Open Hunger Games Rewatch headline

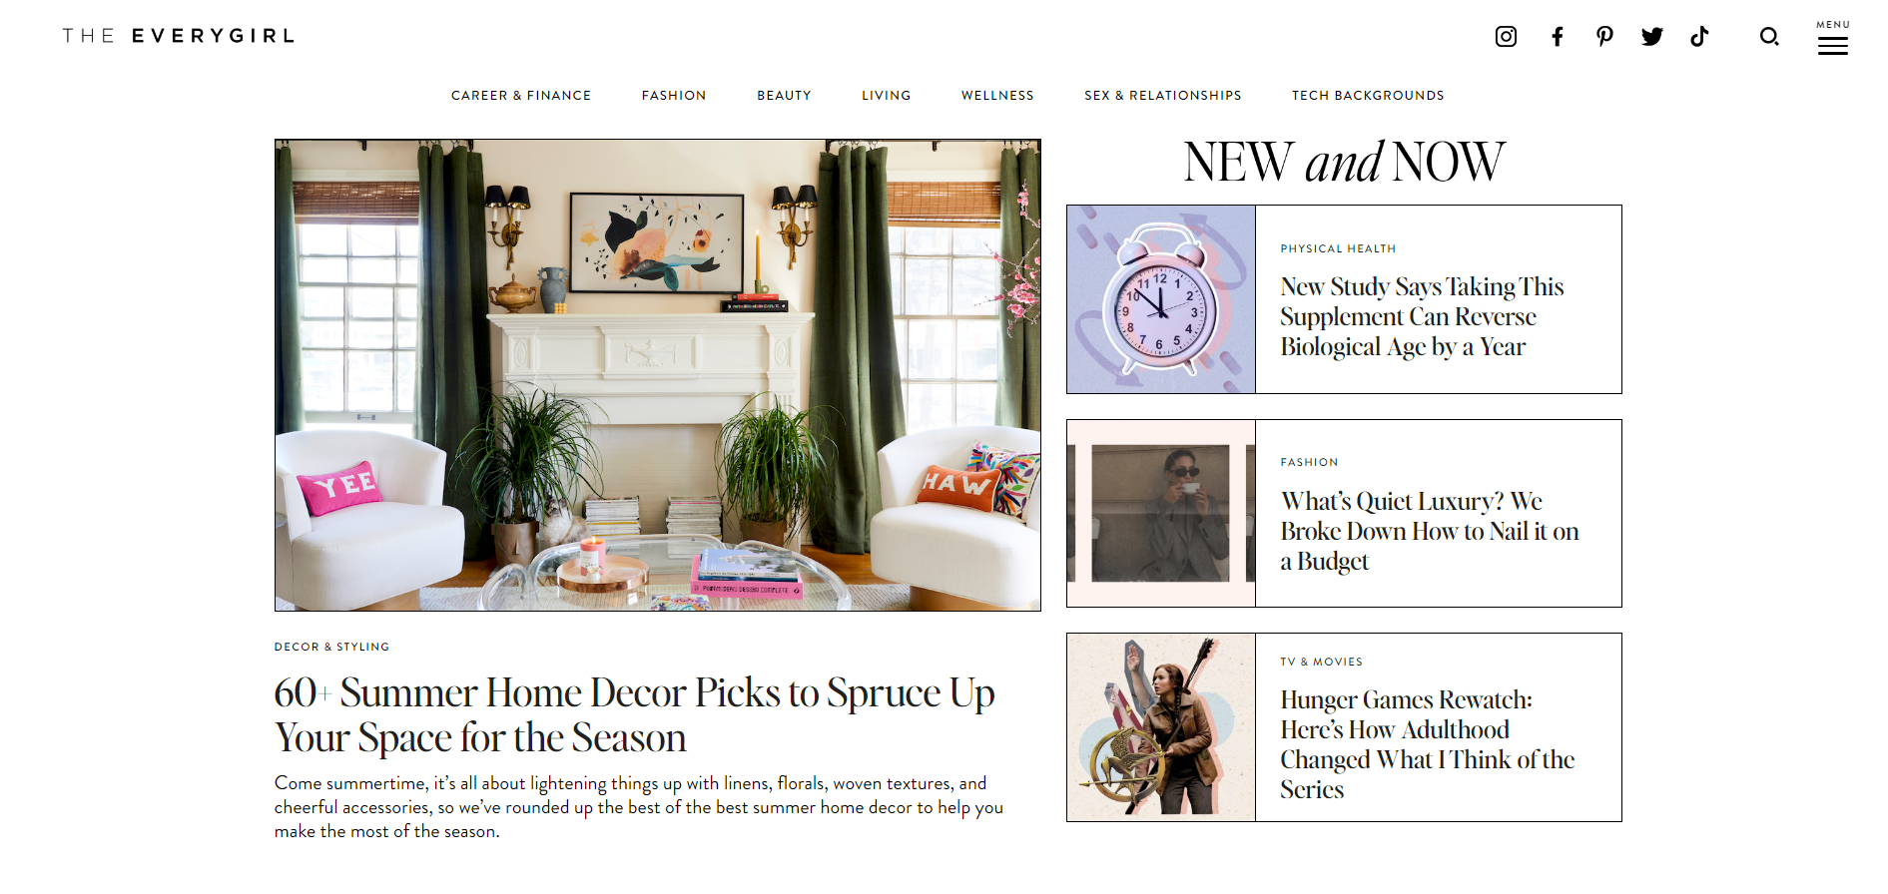click(1427, 744)
